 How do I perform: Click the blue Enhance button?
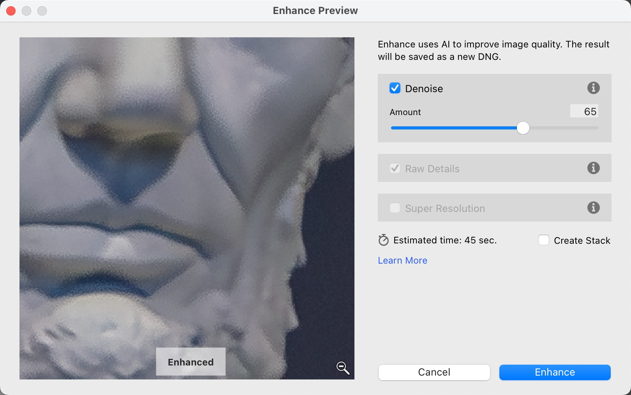tap(555, 372)
